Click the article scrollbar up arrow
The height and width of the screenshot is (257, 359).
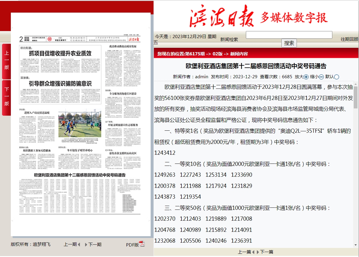click(356, 84)
